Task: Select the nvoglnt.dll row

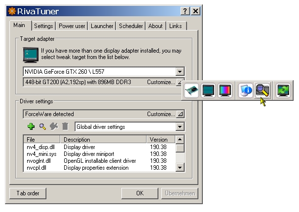Action: [99, 161]
